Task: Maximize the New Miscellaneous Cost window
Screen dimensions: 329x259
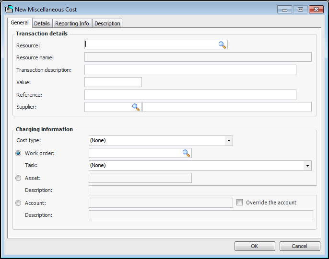Action: pos(300,10)
